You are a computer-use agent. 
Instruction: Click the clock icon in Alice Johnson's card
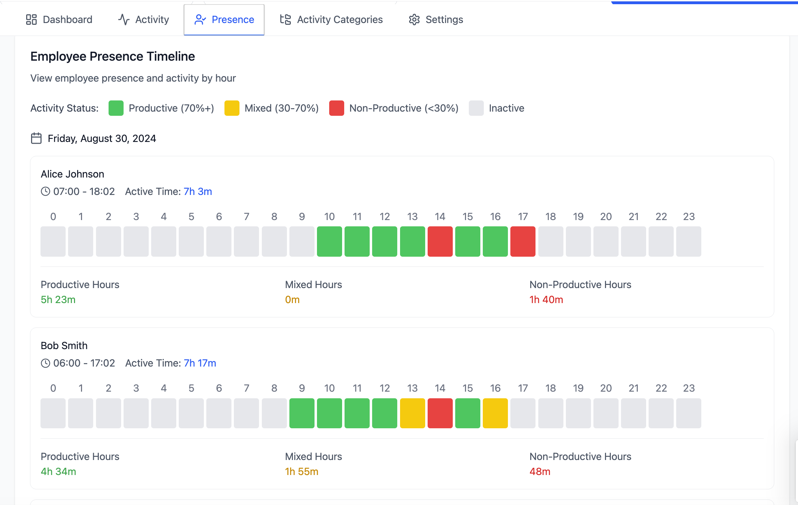tap(45, 191)
